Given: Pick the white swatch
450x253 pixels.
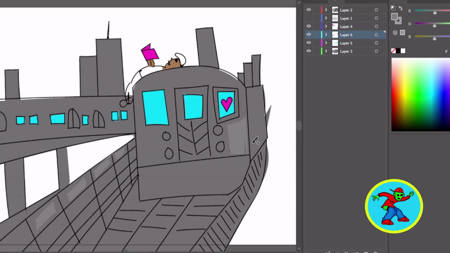Looking at the screenshot, I should [x=403, y=51].
